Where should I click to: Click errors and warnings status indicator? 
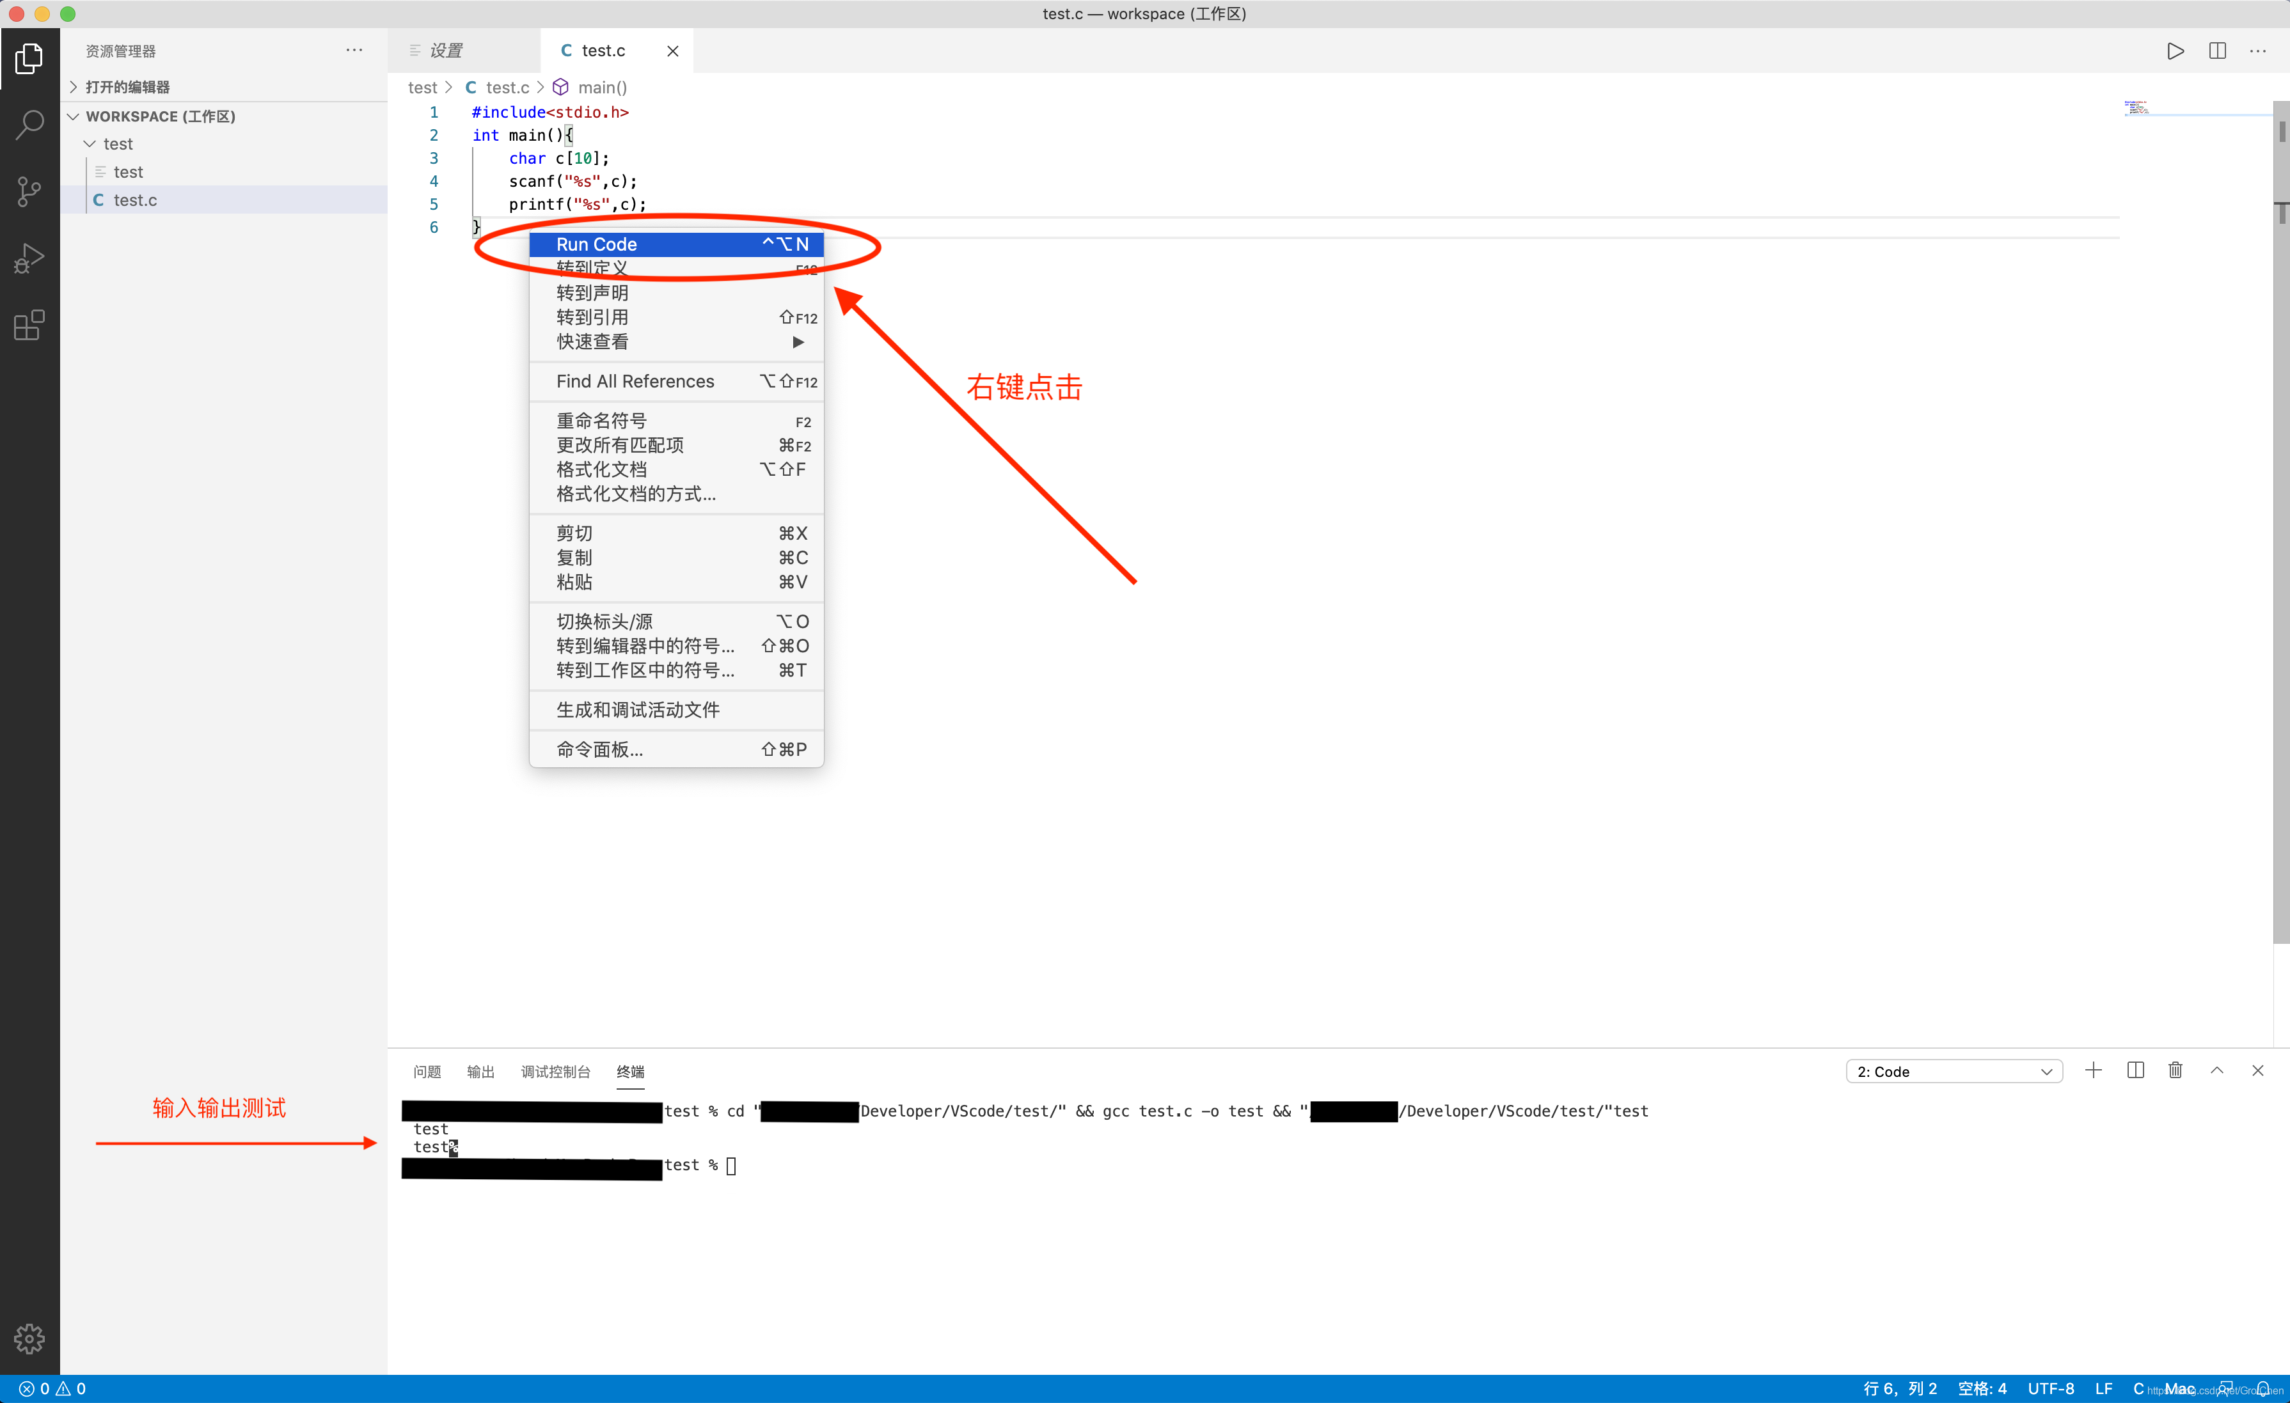[52, 1389]
